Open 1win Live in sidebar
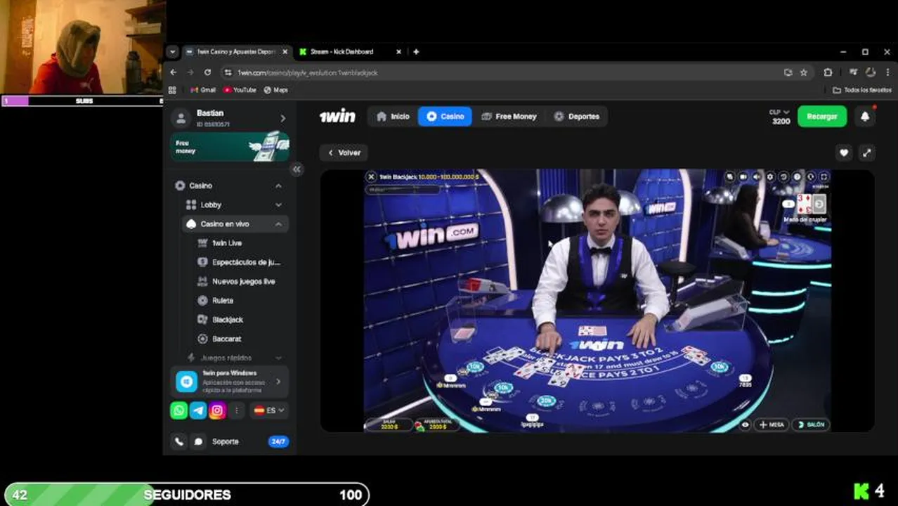898x506 pixels. tap(226, 243)
